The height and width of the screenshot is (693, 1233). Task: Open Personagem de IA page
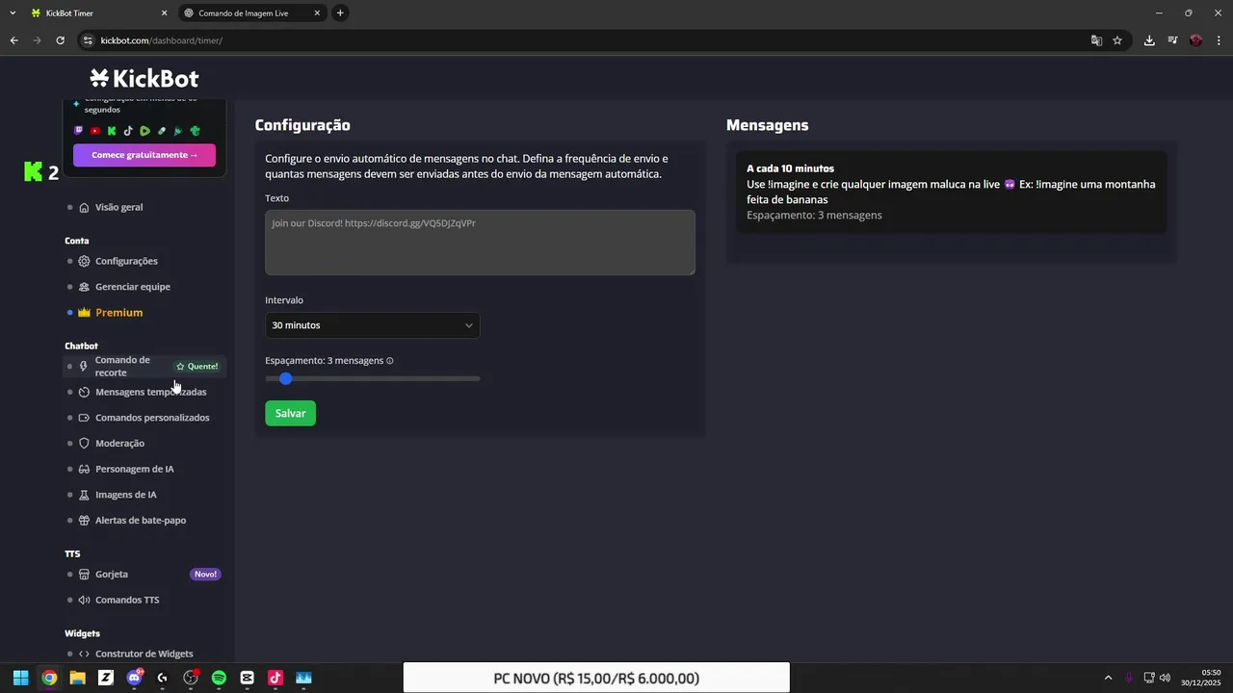134,469
